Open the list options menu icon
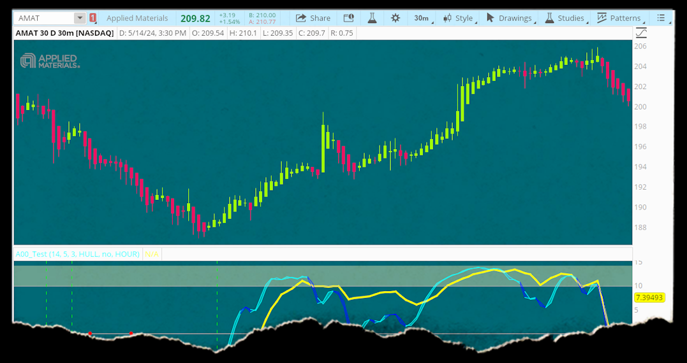The image size is (687, 363). click(x=661, y=18)
